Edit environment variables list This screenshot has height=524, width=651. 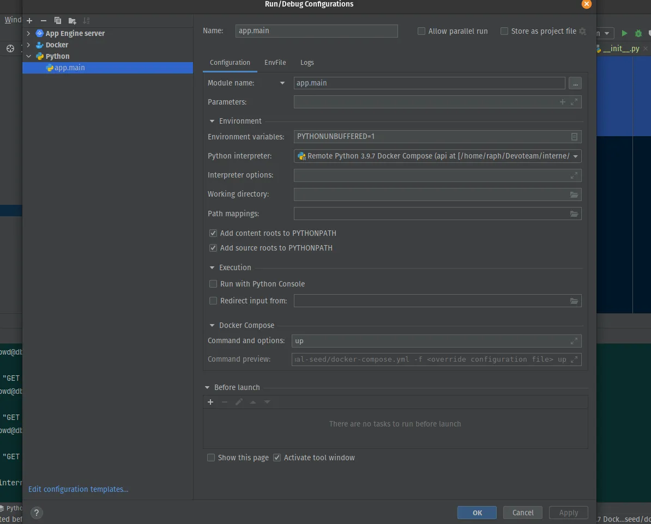574,137
